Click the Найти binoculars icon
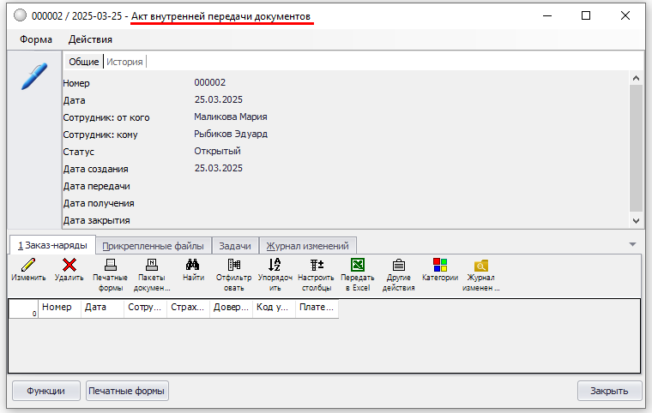652x413 pixels. tap(193, 266)
